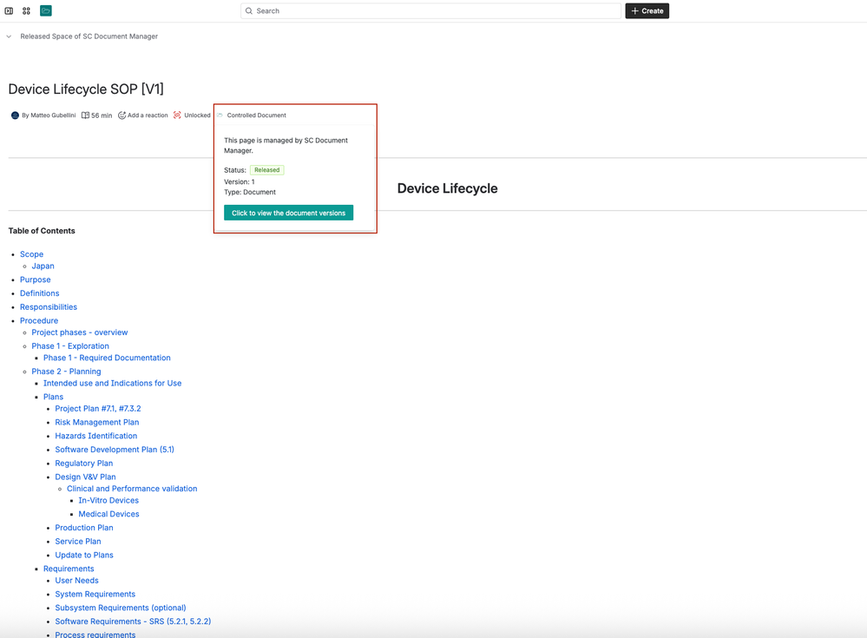Toggle the sidebar panel icon
Image resolution: width=867 pixels, height=638 pixels.
tap(10, 11)
